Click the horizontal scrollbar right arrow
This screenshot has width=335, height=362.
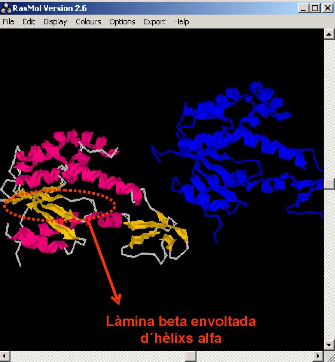[318, 356]
